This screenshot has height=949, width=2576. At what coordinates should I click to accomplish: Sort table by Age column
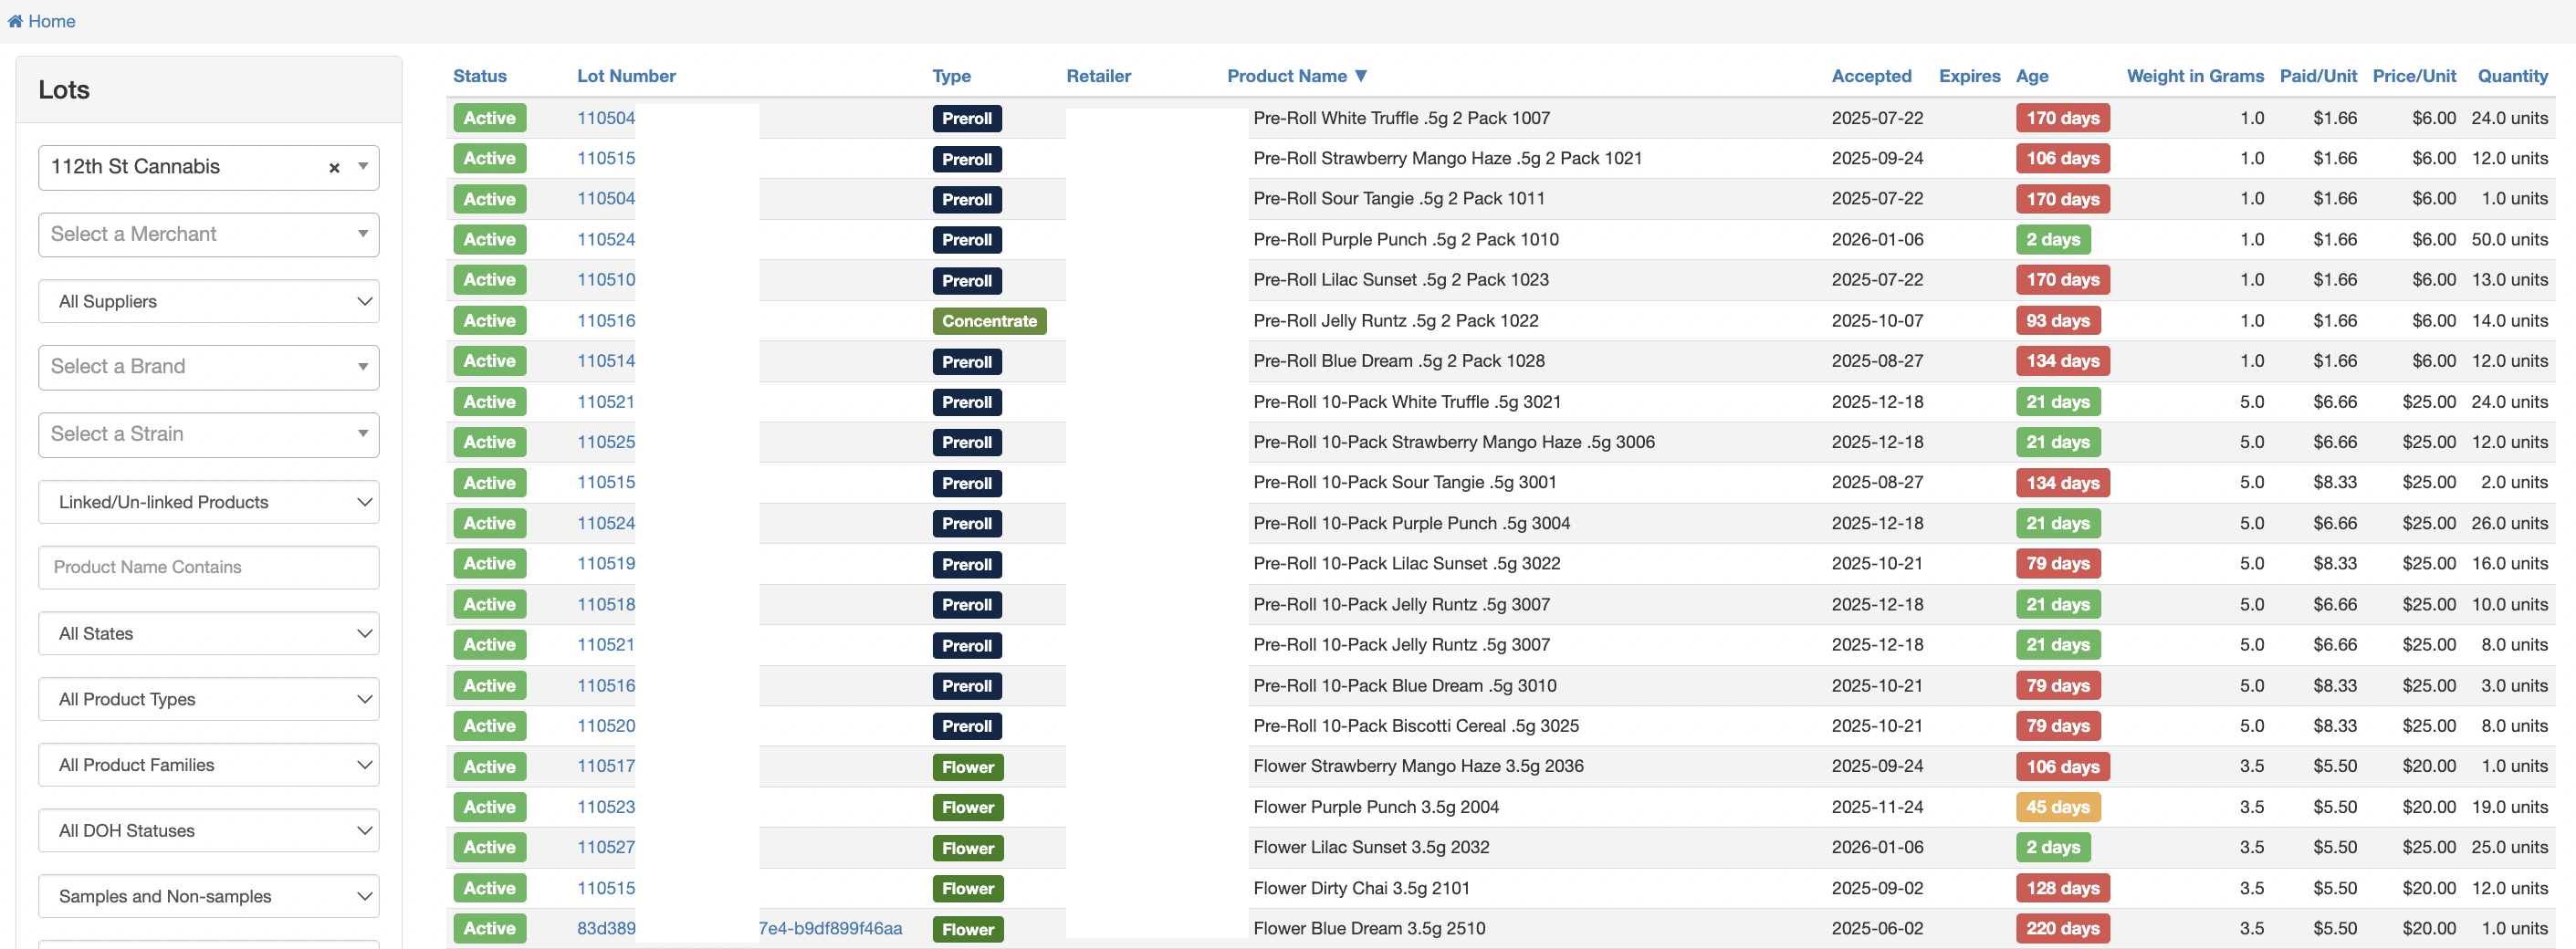tap(2031, 76)
